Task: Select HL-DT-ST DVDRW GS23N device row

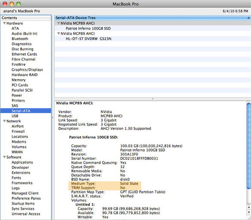Action: tap(153, 39)
